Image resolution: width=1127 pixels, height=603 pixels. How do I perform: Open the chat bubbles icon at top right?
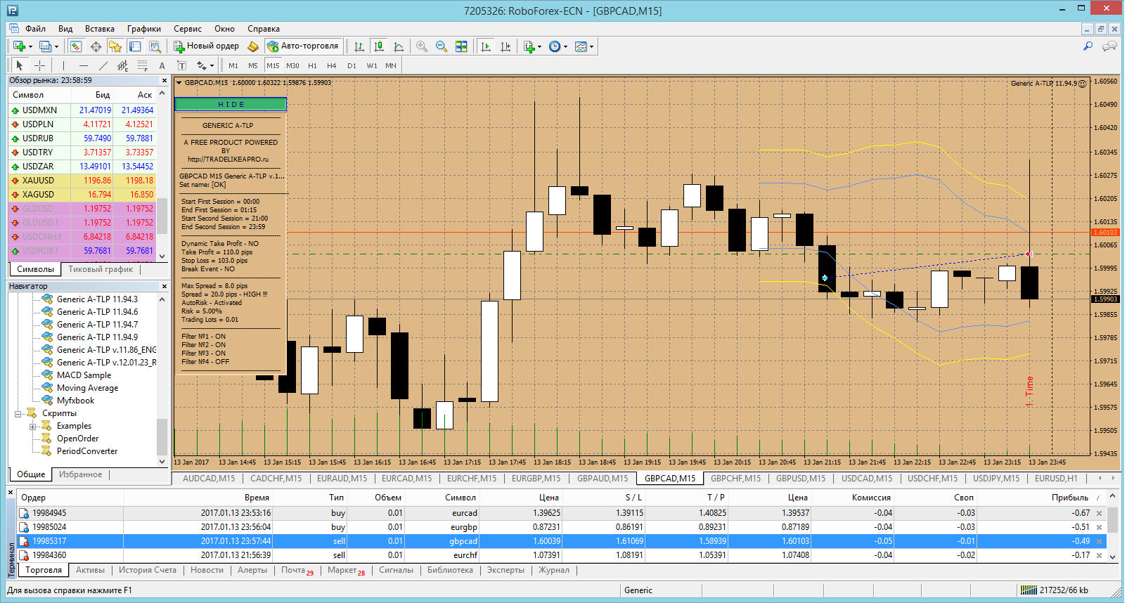[1110, 46]
